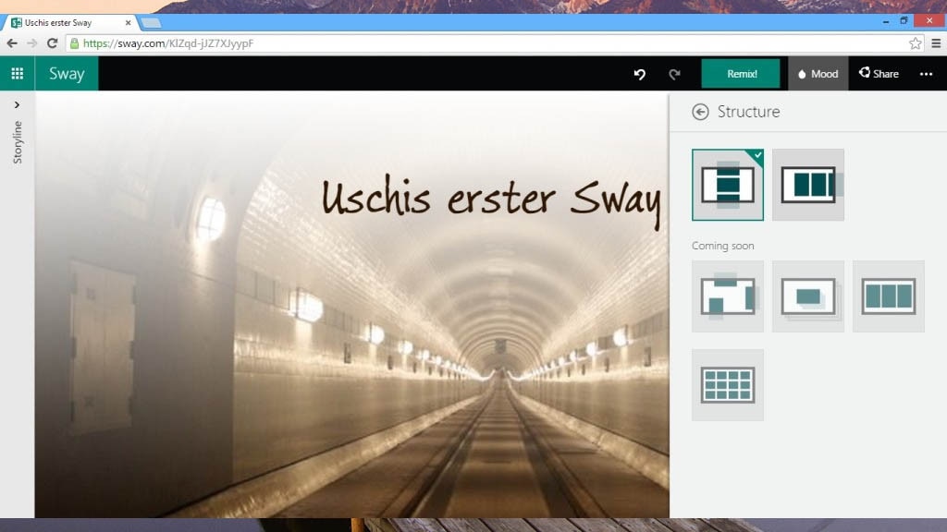Close the Uschis erster Sway tab
Image resolution: width=947 pixels, height=532 pixels.
click(128, 23)
